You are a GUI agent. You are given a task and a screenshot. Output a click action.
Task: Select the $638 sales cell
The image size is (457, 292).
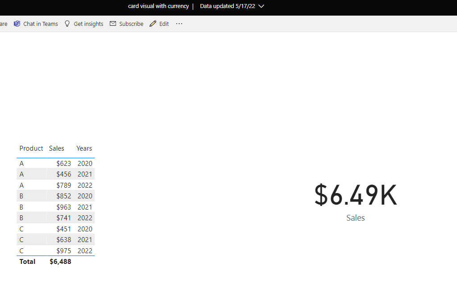pyautogui.click(x=64, y=240)
